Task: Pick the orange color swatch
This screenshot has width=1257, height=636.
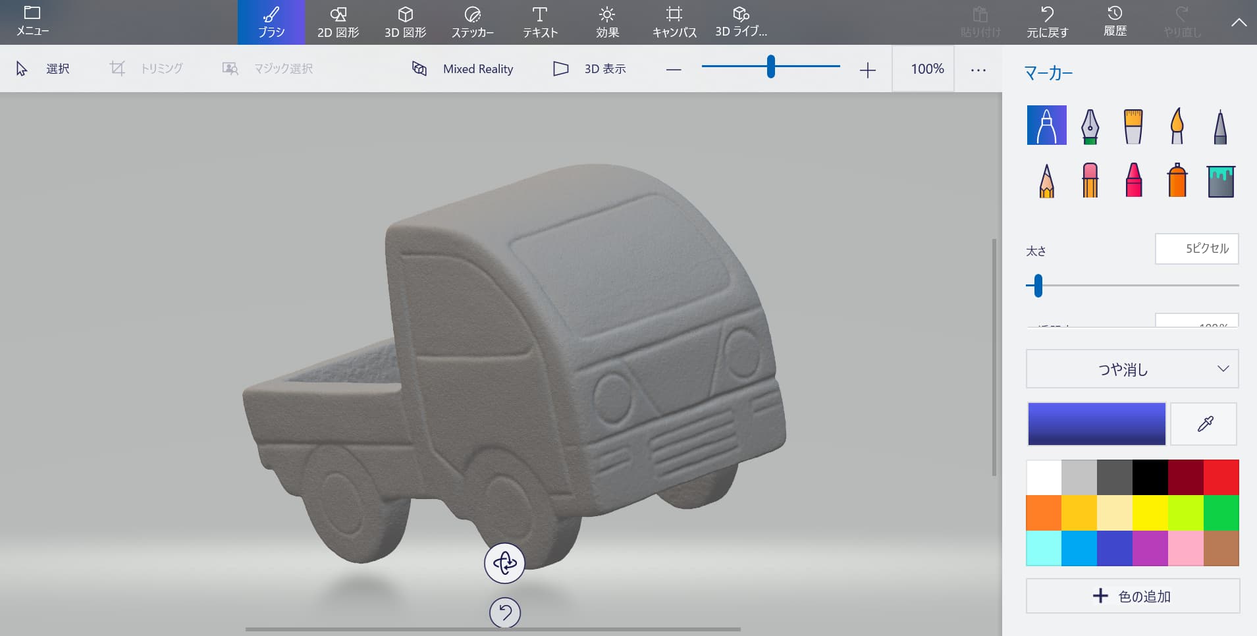Action: click(1044, 513)
